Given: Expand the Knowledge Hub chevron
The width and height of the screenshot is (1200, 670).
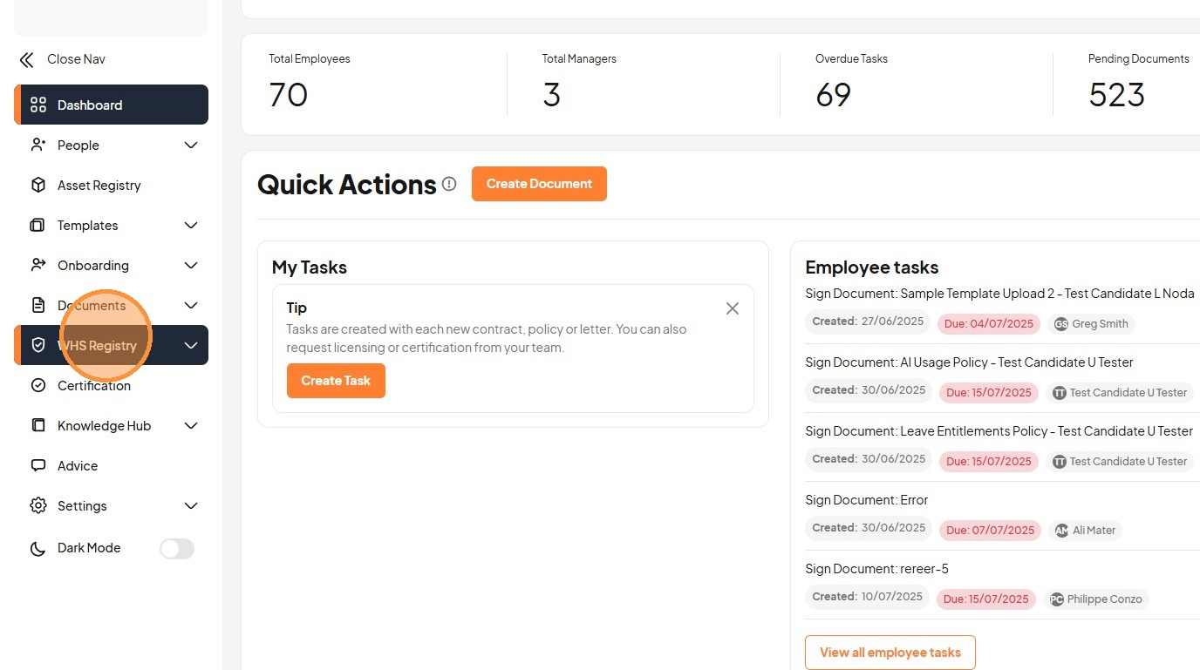Looking at the screenshot, I should coord(191,426).
